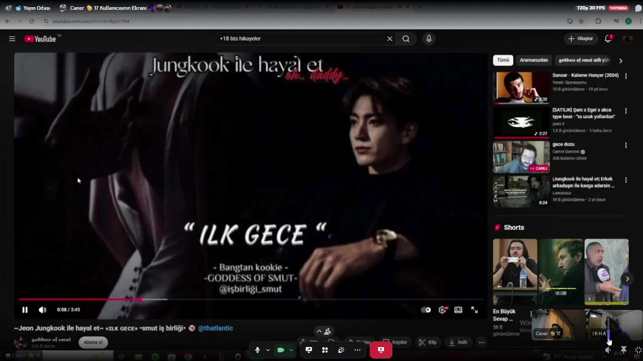Disconnect with red leave button

(x=381, y=350)
